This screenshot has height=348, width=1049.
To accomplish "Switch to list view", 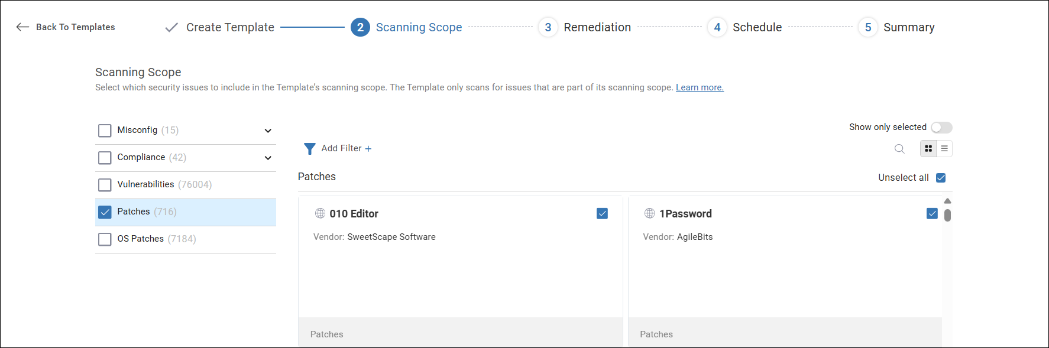I will 944,149.
